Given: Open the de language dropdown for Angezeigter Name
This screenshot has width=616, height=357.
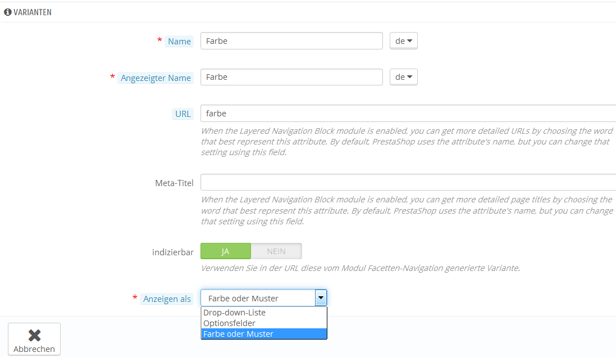Looking at the screenshot, I should click(x=404, y=77).
